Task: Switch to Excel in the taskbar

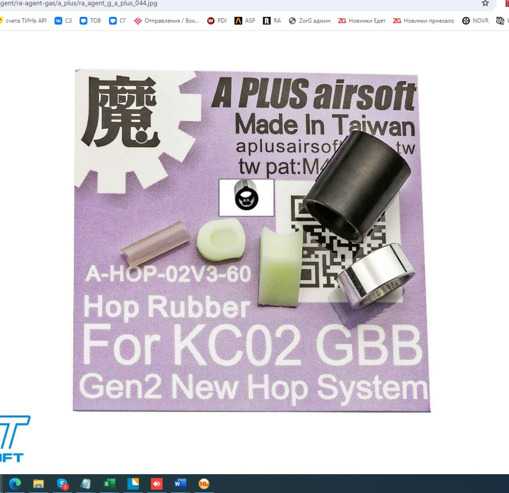Action: (109, 484)
